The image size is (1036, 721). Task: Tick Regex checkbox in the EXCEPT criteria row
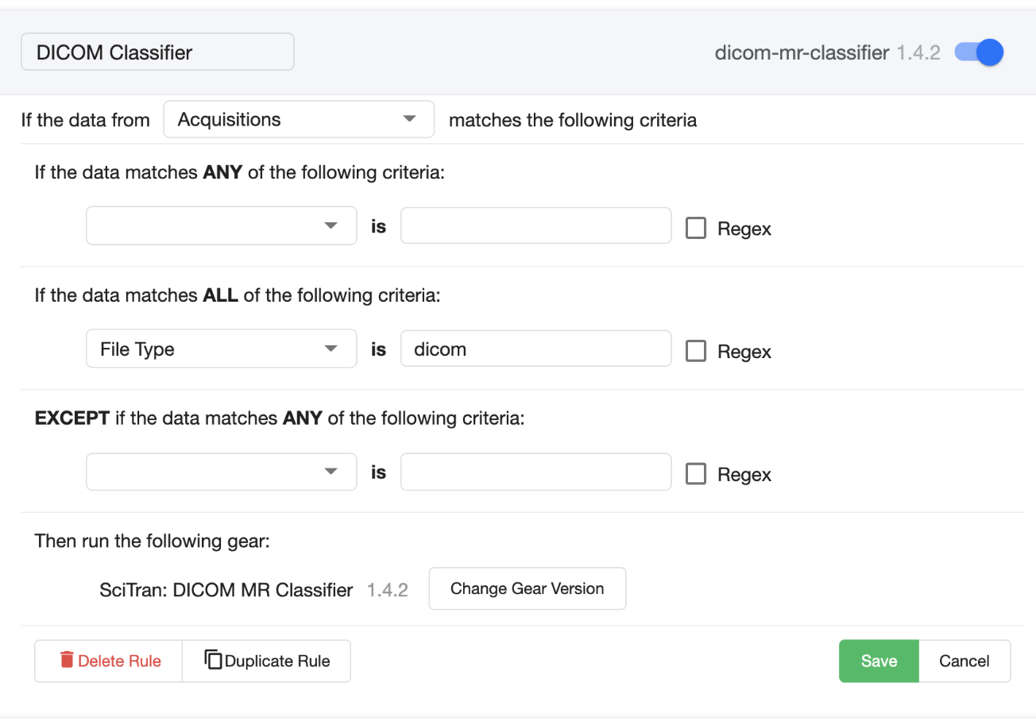(696, 474)
